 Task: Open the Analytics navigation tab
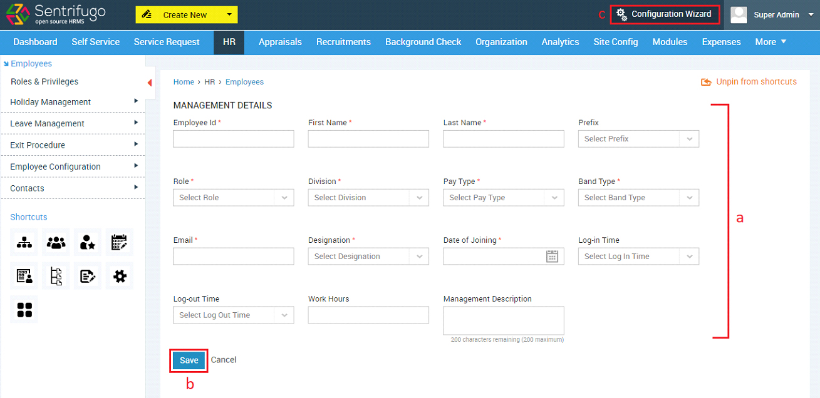point(560,42)
